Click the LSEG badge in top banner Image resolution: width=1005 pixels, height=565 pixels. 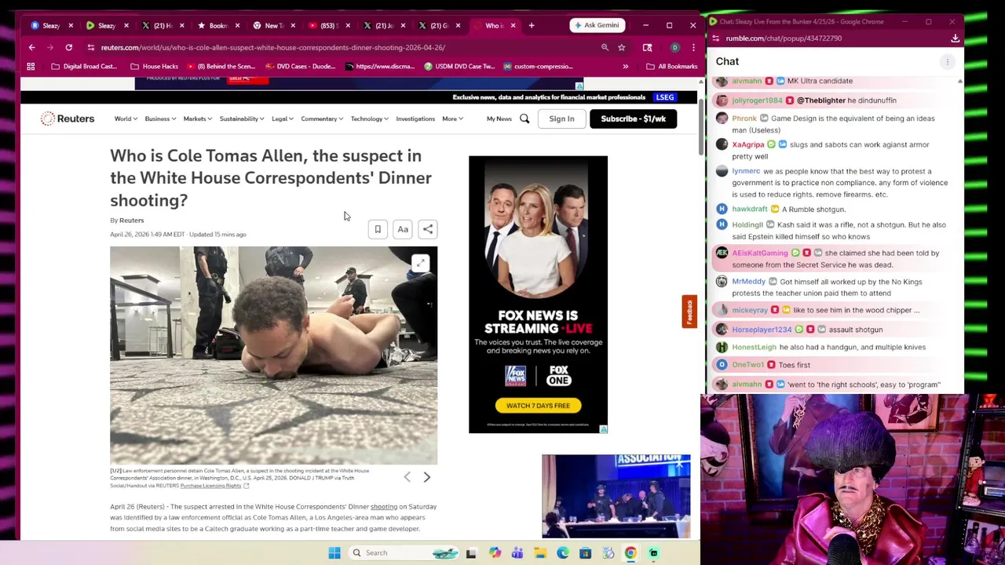point(665,97)
